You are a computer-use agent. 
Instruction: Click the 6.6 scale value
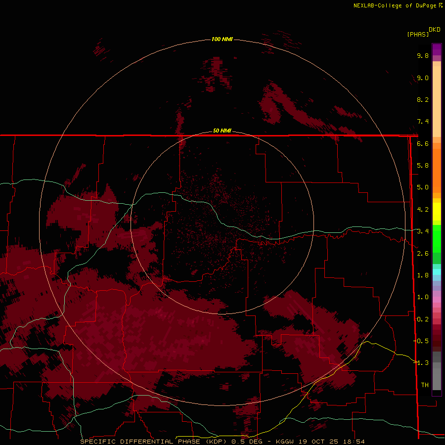[422, 143]
